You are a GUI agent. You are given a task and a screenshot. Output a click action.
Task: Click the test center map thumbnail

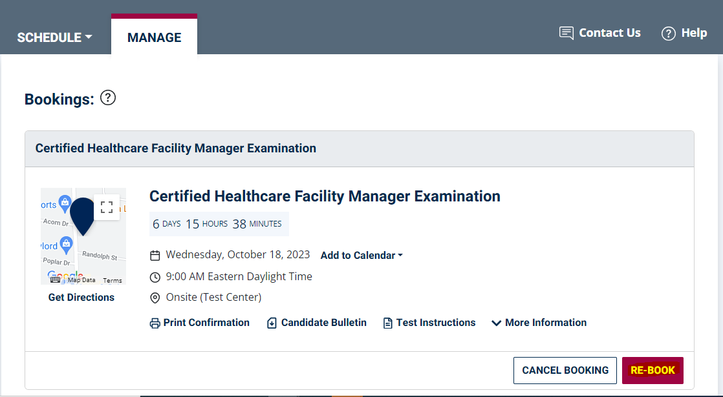coord(83,236)
